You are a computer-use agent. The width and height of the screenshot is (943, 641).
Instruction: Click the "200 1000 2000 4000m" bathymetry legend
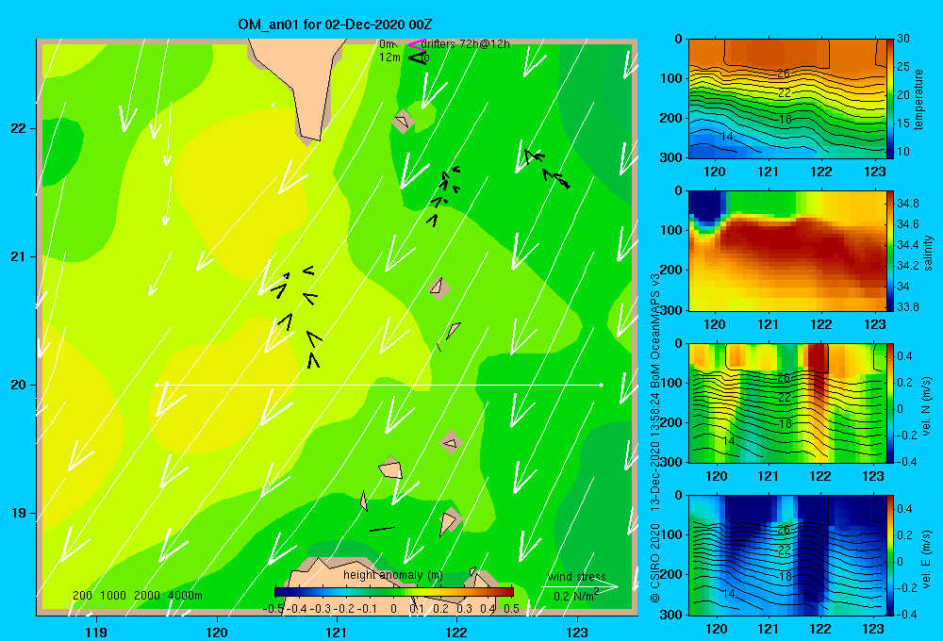click(137, 596)
